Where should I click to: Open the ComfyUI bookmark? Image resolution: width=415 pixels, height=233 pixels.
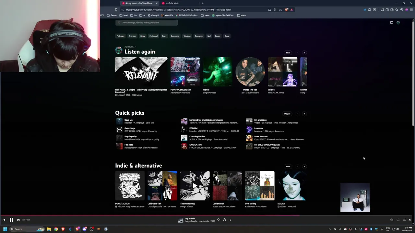[x=154, y=15]
